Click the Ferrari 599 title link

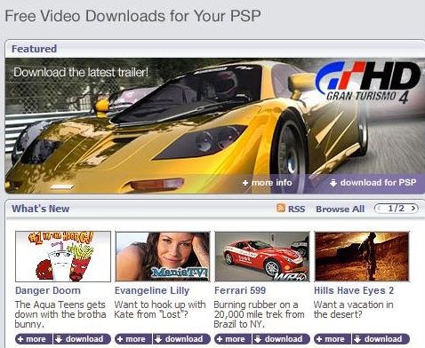[240, 290]
